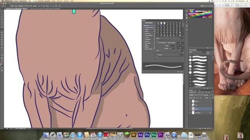Open the Filter menu

pos(54,1)
